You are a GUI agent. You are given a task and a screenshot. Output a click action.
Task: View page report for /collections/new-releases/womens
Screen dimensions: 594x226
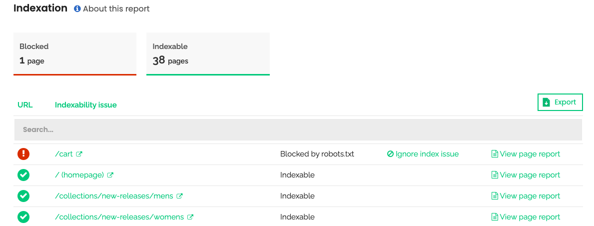tap(526, 217)
